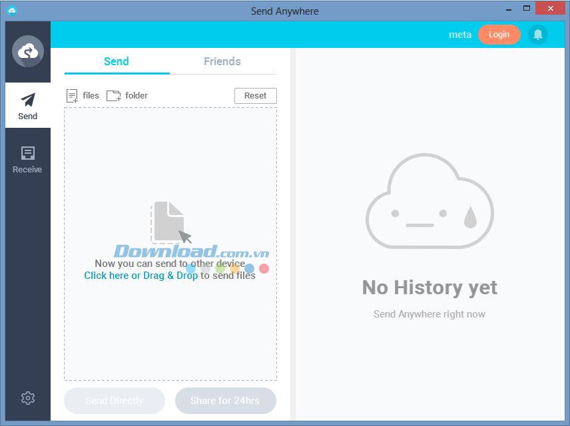Click the 'No History yet' message area
Viewport: 570px width, 426px height.
429,288
